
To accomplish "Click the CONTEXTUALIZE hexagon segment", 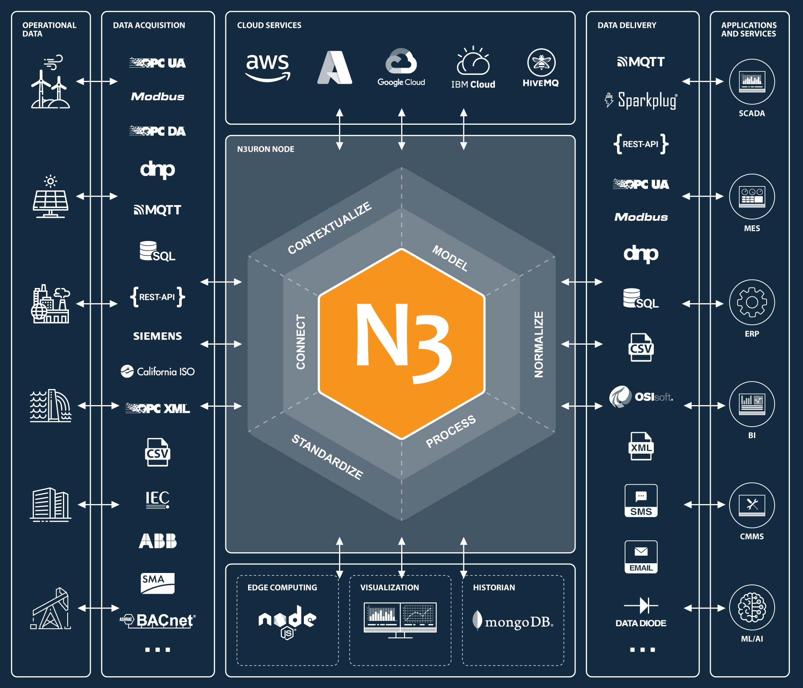I will tap(330, 228).
